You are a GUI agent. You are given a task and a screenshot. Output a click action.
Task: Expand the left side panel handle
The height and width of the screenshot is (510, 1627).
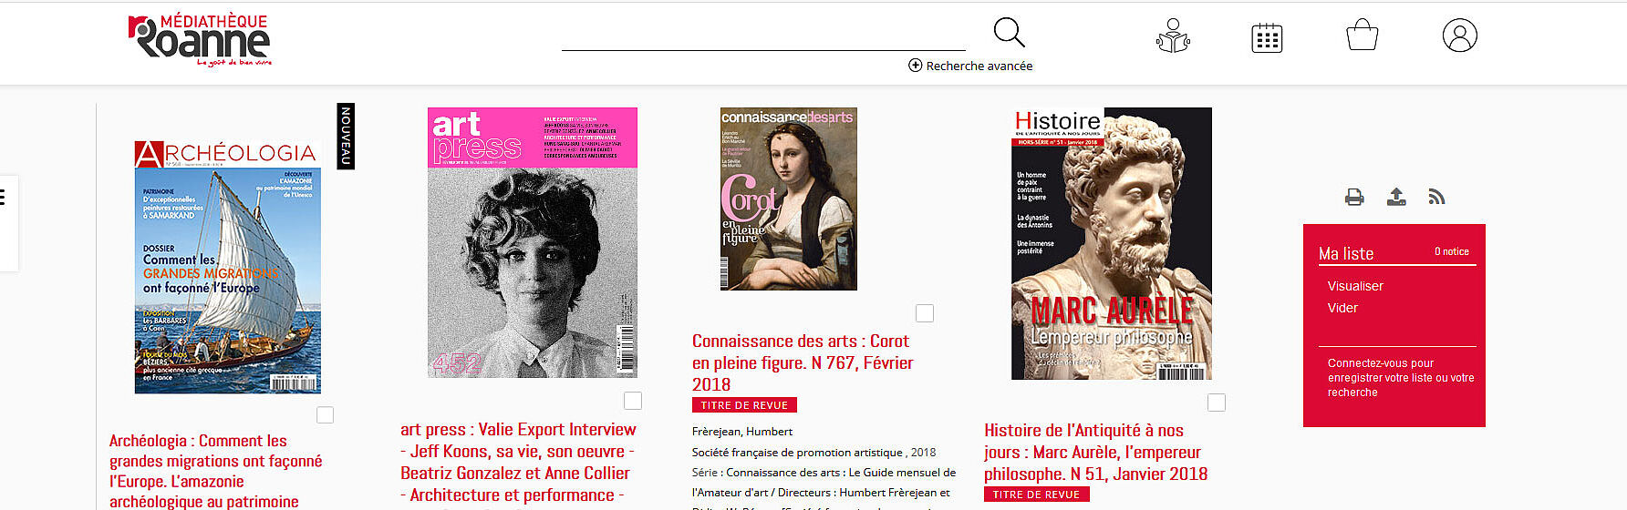(7, 223)
